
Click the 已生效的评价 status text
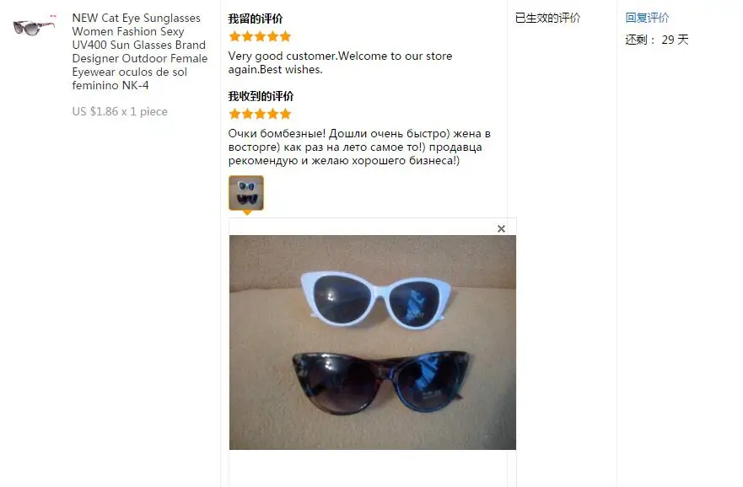(x=548, y=18)
